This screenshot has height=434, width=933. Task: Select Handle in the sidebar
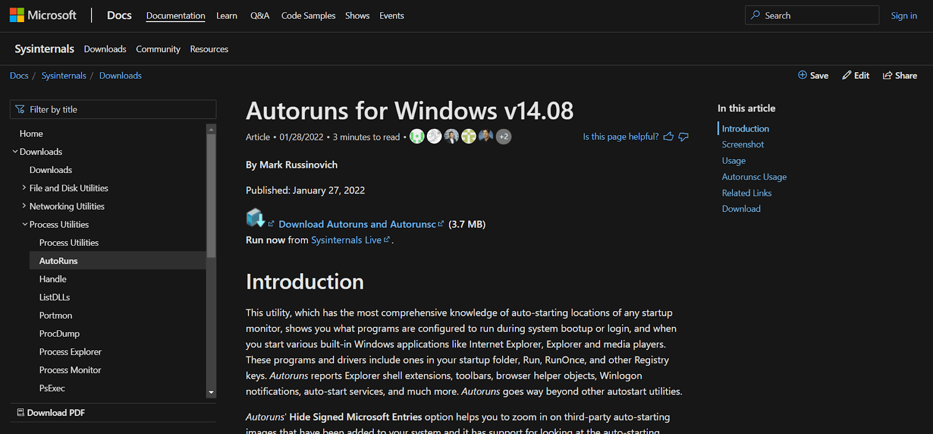click(x=53, y=279)
